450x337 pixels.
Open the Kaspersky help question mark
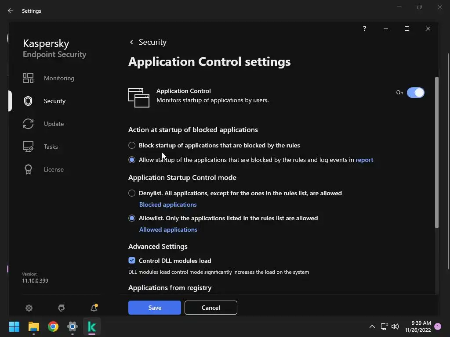(364, 29)
